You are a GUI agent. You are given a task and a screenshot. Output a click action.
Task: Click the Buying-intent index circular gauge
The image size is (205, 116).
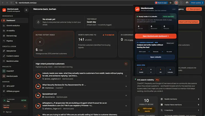click(x=40, y=42)
